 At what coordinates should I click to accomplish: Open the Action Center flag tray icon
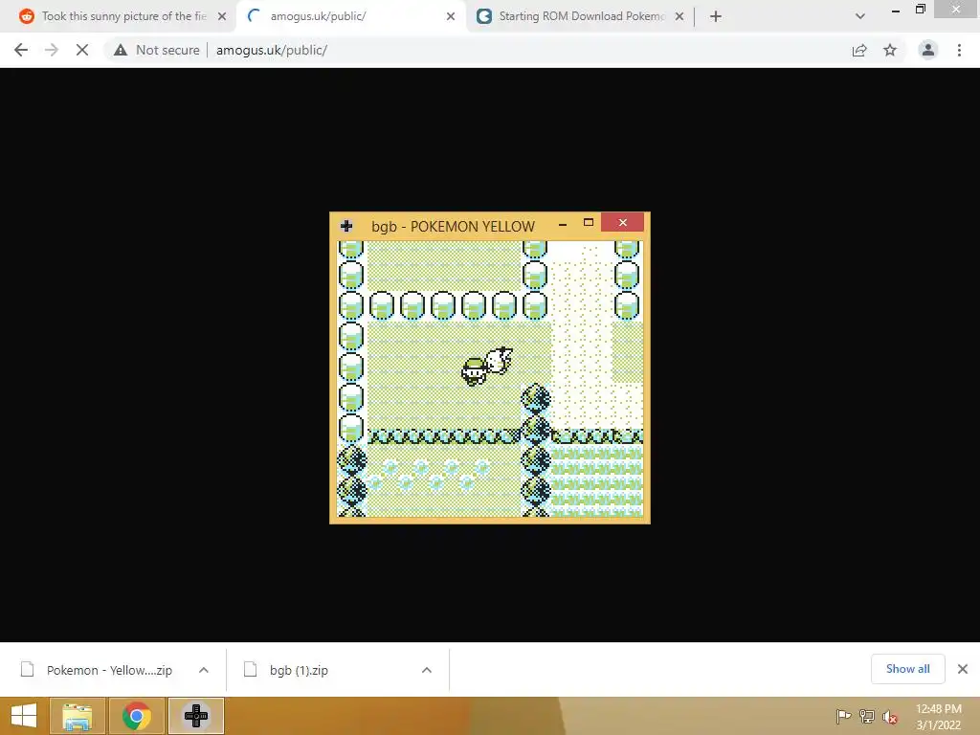pyautogui.click(x=843, y=716)
